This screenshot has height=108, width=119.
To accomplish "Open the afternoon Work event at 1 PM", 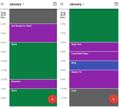I will (33, 98).
